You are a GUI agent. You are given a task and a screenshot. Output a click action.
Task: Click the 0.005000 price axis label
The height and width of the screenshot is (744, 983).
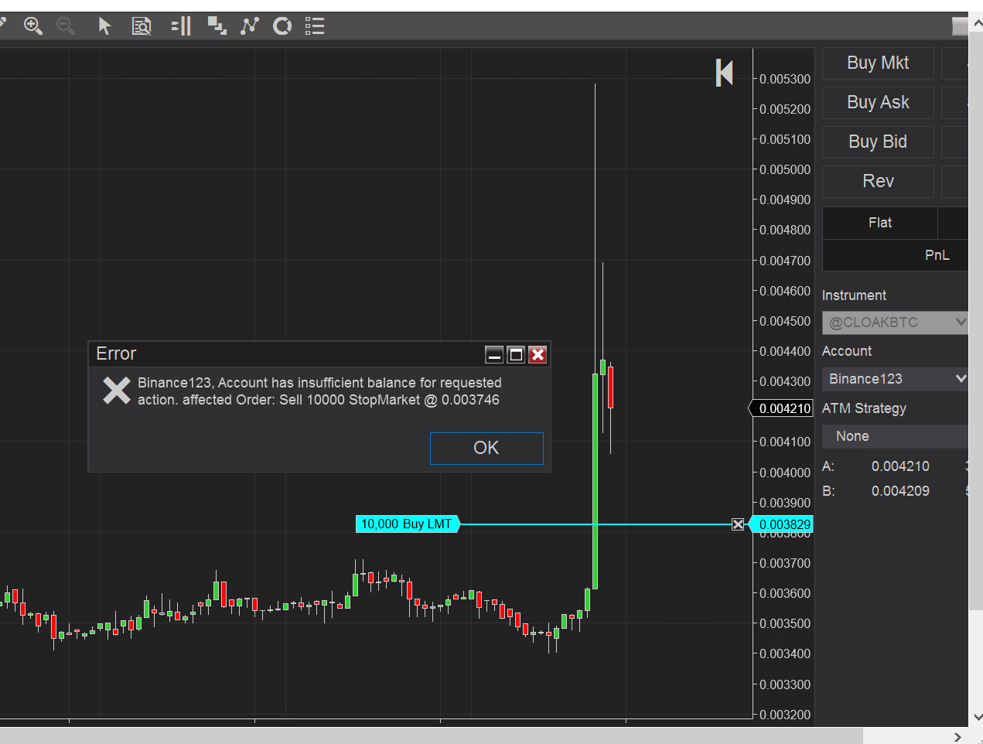point(785,169)
